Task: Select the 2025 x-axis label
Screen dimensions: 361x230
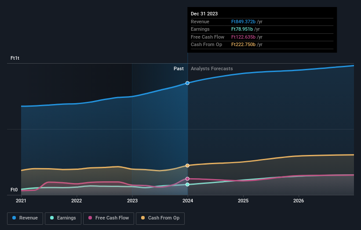Action: pyautogui.click(x=243, y=201)
